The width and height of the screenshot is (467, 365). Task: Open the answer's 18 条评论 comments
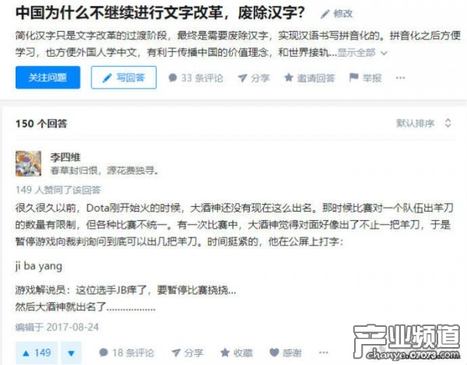[x=126, y=353]
